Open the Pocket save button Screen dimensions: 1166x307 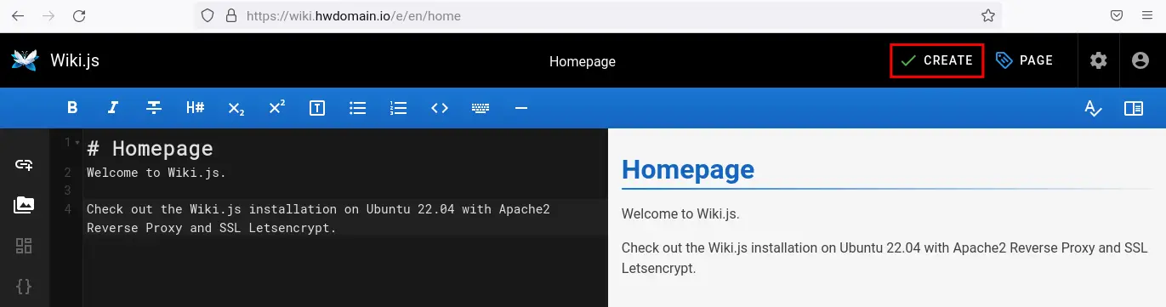[1116, 15]
